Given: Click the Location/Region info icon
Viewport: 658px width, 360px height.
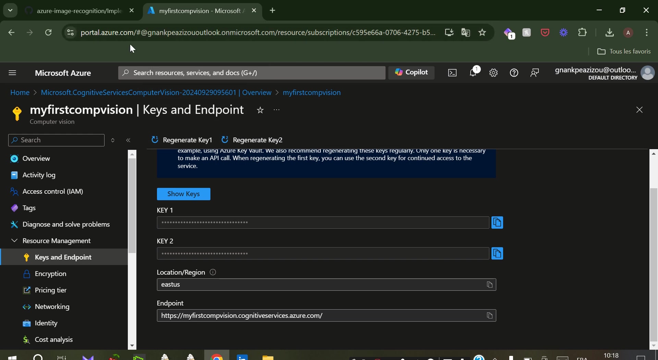Looking at the screenshot, I should [213, 273].
